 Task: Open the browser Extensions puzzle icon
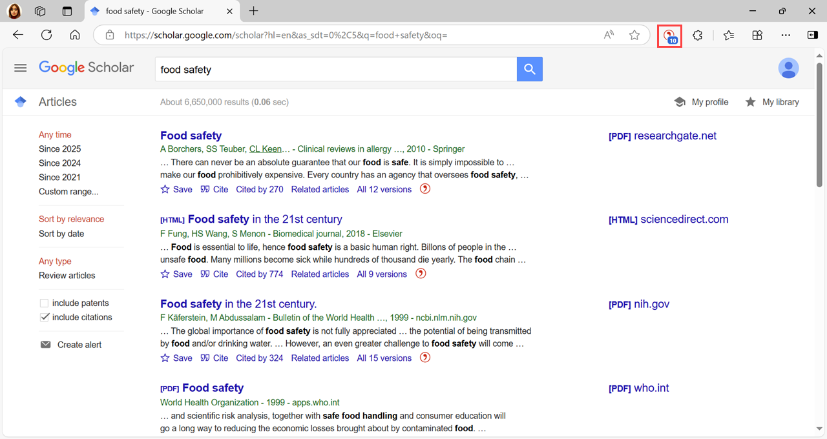click(698, 36)
